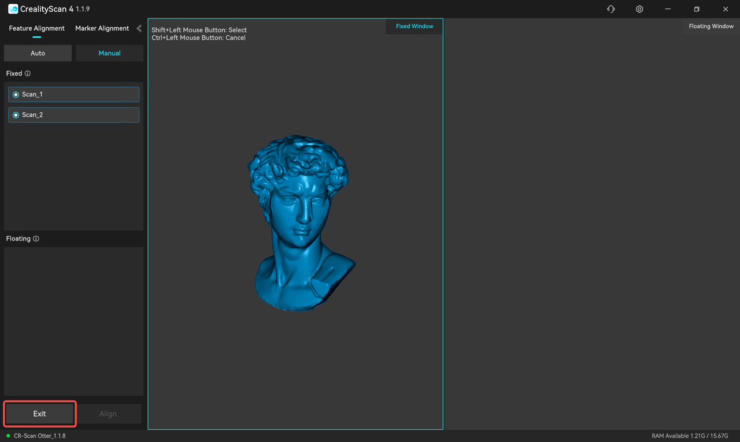Screen dimensions: 740x442
Task: Switch alignment mode to Manual
Action: click(x=109, y=53)
